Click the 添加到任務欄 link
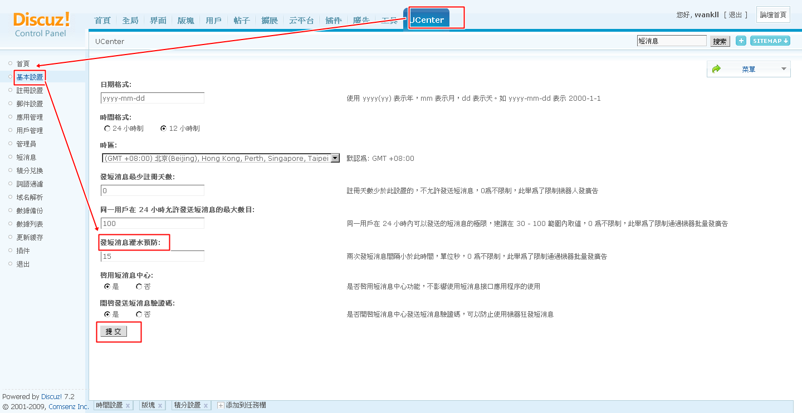The height and width of the screenshot is (413, 802). 246,405
